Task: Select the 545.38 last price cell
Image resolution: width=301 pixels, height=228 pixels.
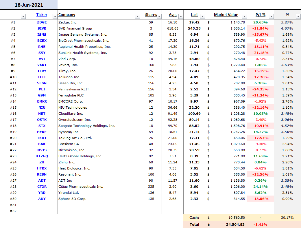Action: click(x=194, y=28)
